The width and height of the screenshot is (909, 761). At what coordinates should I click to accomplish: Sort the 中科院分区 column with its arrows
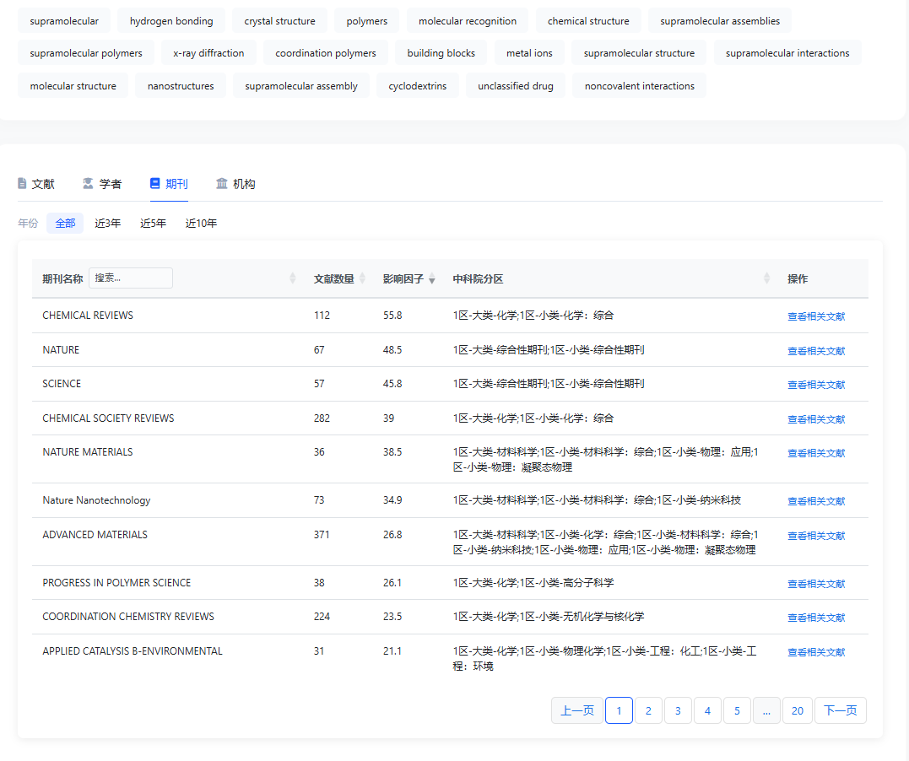point(766,278)
